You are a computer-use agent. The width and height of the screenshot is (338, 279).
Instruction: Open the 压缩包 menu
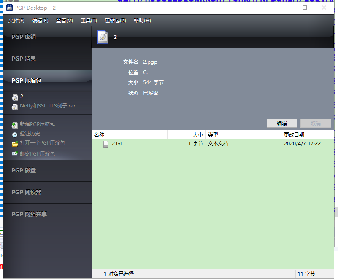pyautogui.click(x=115, y=20)
